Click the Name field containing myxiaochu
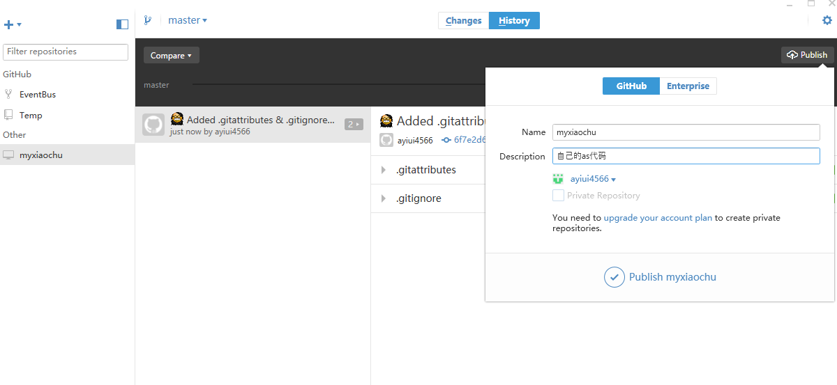837x385 pixels. tap(686, 132)
